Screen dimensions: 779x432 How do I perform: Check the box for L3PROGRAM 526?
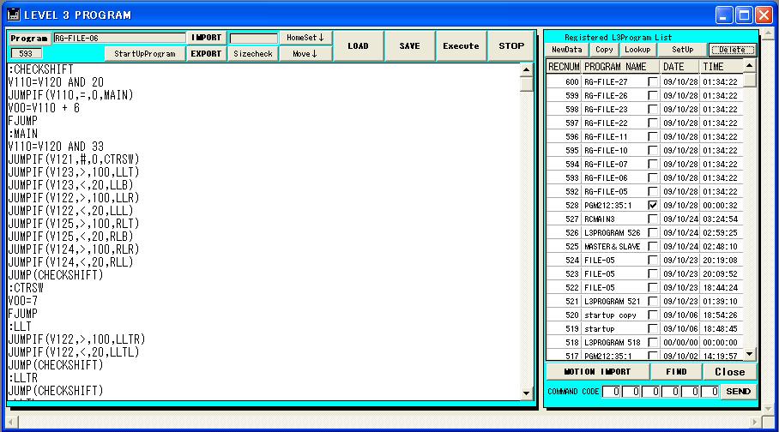(x=653, y=232)
